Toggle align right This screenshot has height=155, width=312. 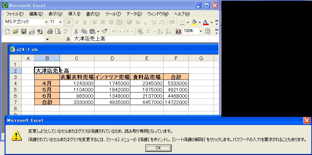pos(111,22)
